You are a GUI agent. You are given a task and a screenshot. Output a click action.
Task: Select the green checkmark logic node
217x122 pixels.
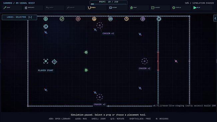point(62,19)
